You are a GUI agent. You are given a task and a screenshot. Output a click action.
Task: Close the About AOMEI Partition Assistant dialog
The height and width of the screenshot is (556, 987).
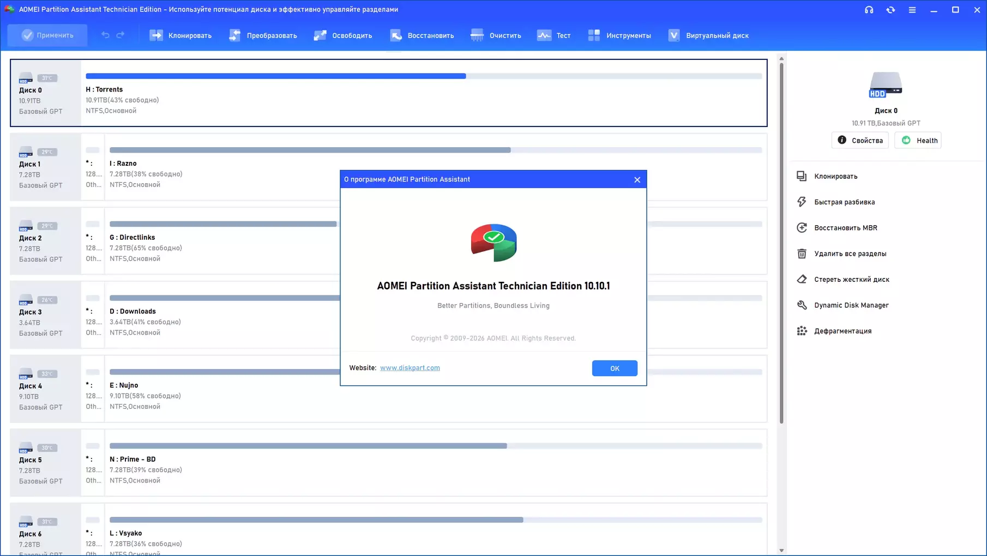click(637, 179)
